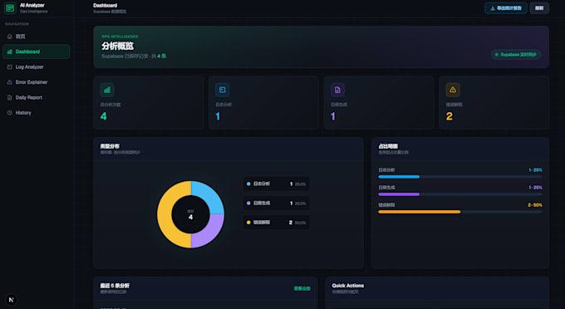Open Log Analyzer from the sidebar
Viewport: 565px width, 309px height.
tap(37, 67)
